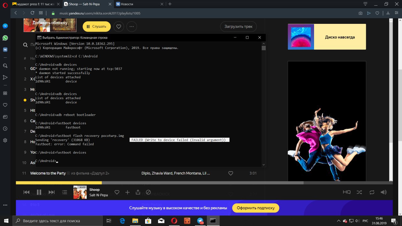Screen dimensions: 402x226
Task: Toggle repeat playback
Action: tap(372, 192)
